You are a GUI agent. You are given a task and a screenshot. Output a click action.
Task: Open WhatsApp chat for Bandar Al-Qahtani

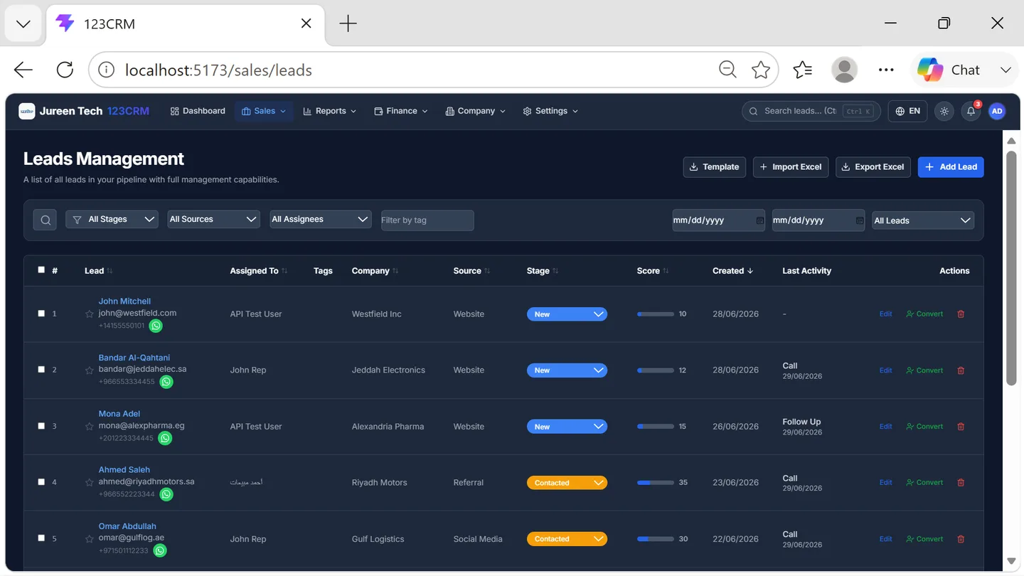pyautogui.click(x=166, y=382)
